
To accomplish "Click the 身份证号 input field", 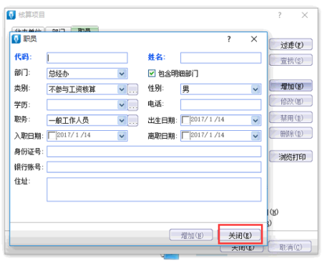I will point(154,152).
